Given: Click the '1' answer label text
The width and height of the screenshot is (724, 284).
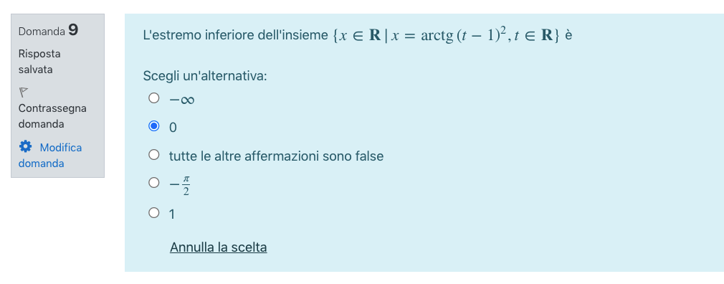Looking at the screenshot, I should pyautogui.click(x=172, y=214).
